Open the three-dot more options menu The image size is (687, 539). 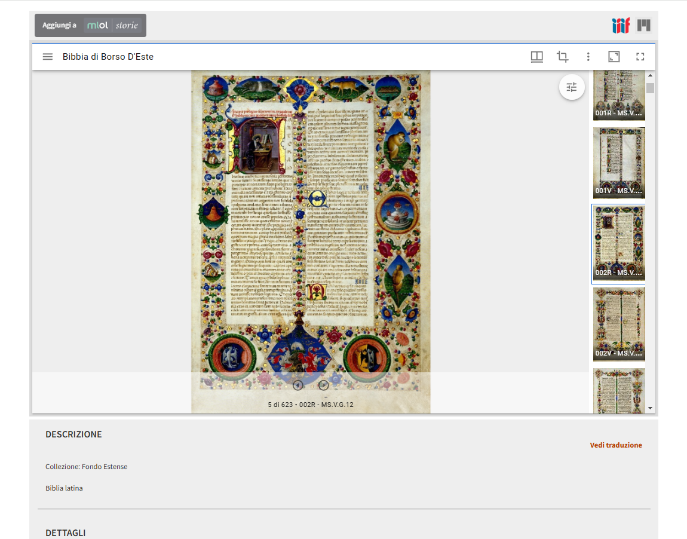pos(588,57)
